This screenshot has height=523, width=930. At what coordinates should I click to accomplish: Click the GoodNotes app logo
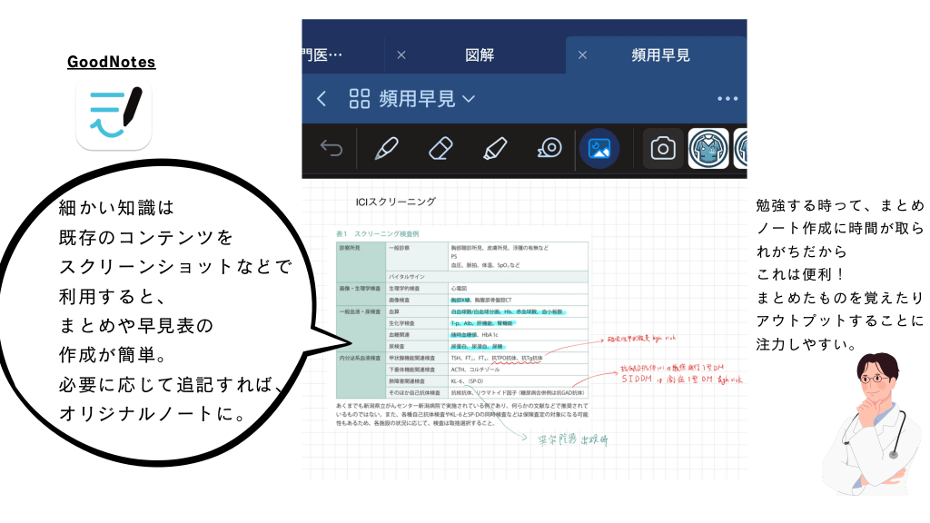click(113, 114)
